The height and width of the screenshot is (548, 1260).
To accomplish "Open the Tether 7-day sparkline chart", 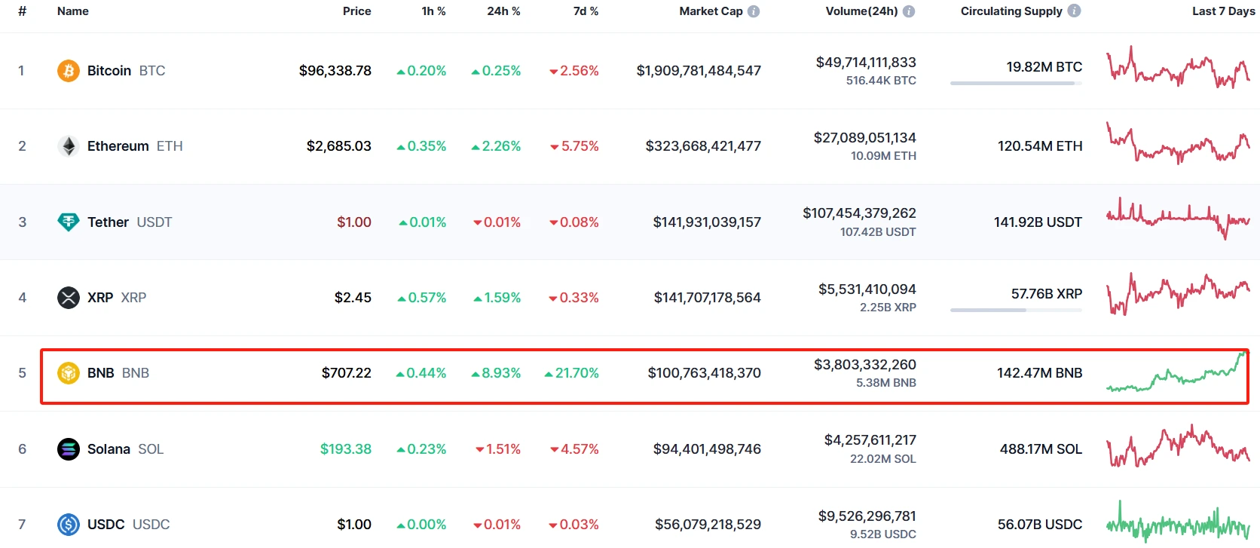I will pos(1178,219).
